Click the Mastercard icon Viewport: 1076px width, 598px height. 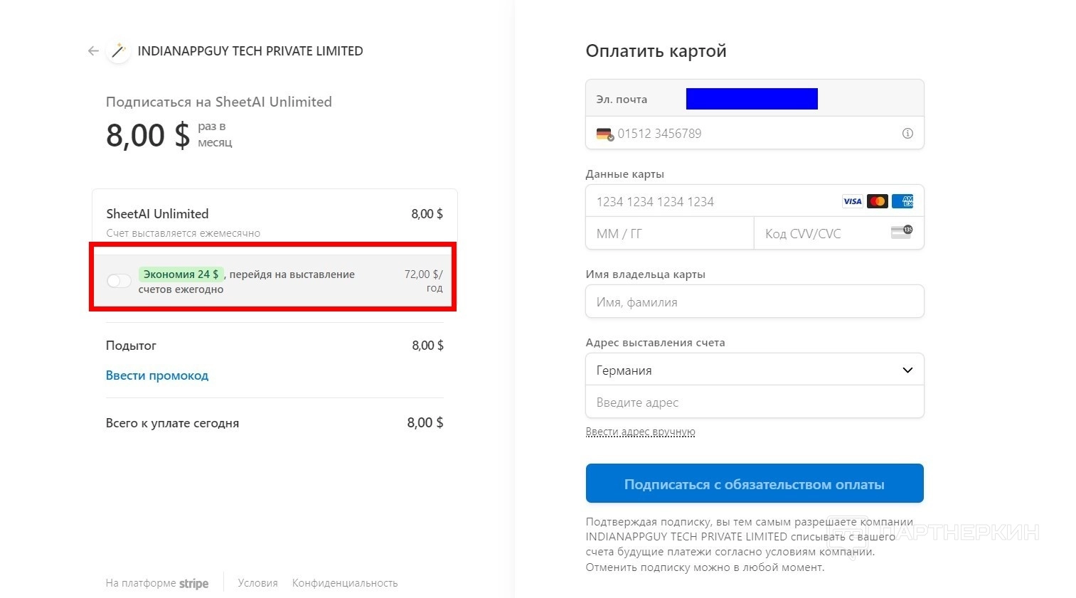(x=878, y=202)
